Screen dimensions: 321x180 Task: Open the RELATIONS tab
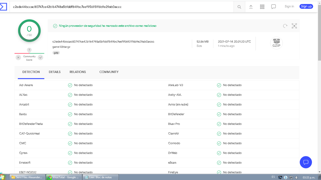[78, 72]
